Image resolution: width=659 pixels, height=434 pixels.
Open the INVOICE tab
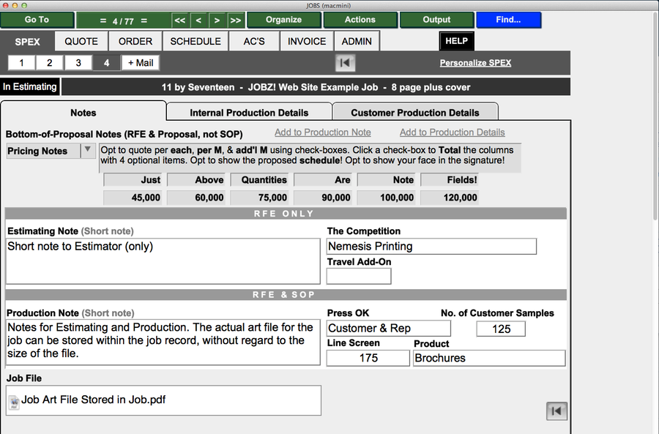307,42
